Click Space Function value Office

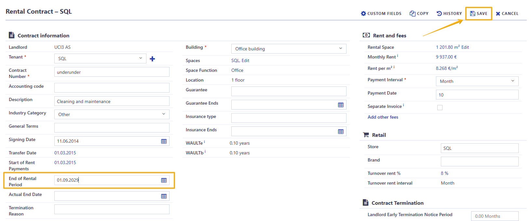[237, 70]
